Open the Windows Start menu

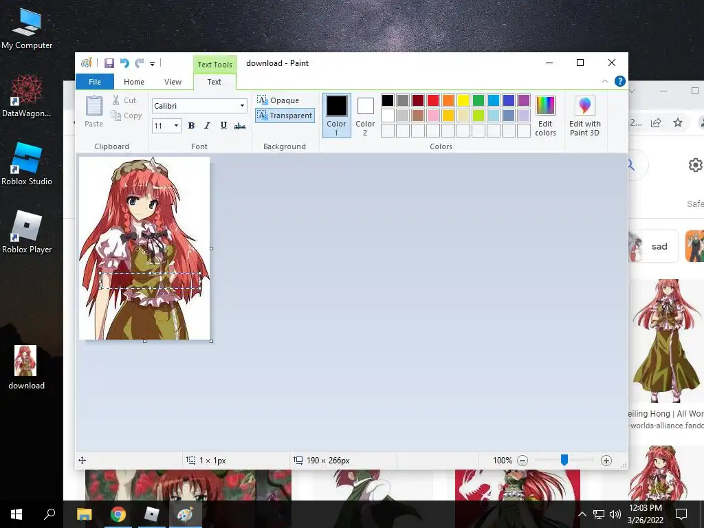coord(16,514)
